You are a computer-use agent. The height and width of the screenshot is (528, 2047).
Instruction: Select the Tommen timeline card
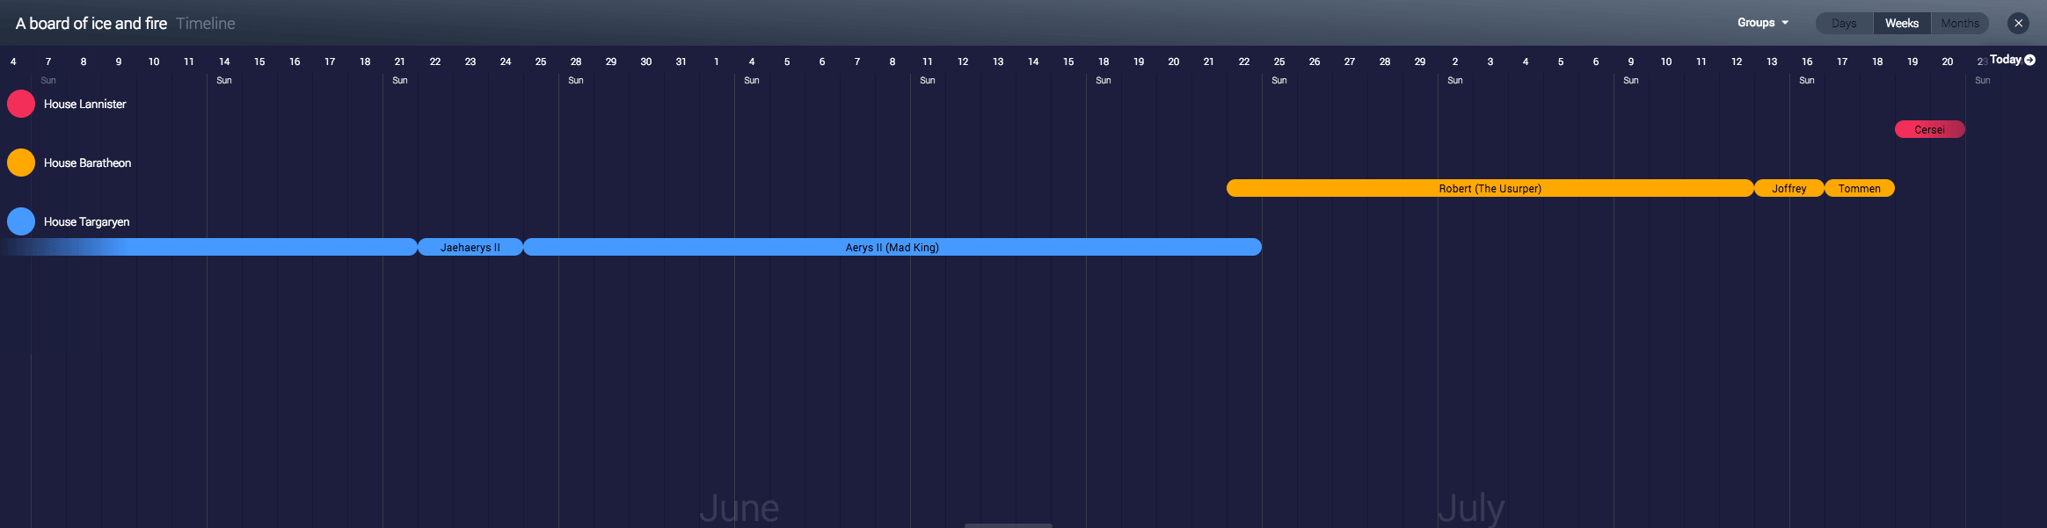pyautogui.click(x=1859, y=189)
